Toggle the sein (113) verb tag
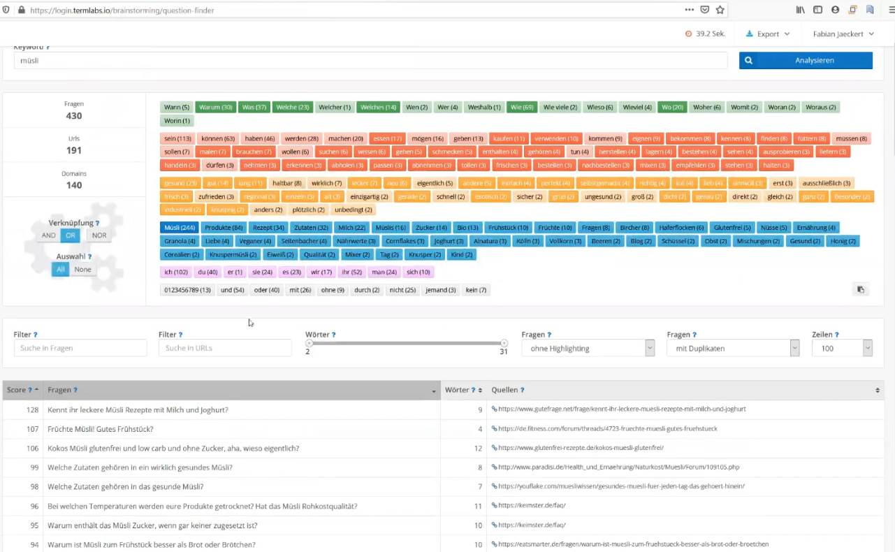 (x=177, y=138)
